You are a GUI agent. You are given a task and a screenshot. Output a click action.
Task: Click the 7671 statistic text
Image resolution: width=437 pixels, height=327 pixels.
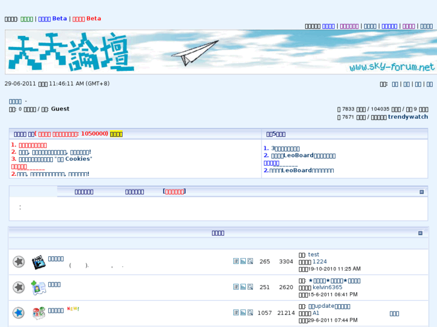(x=348, y=117)
